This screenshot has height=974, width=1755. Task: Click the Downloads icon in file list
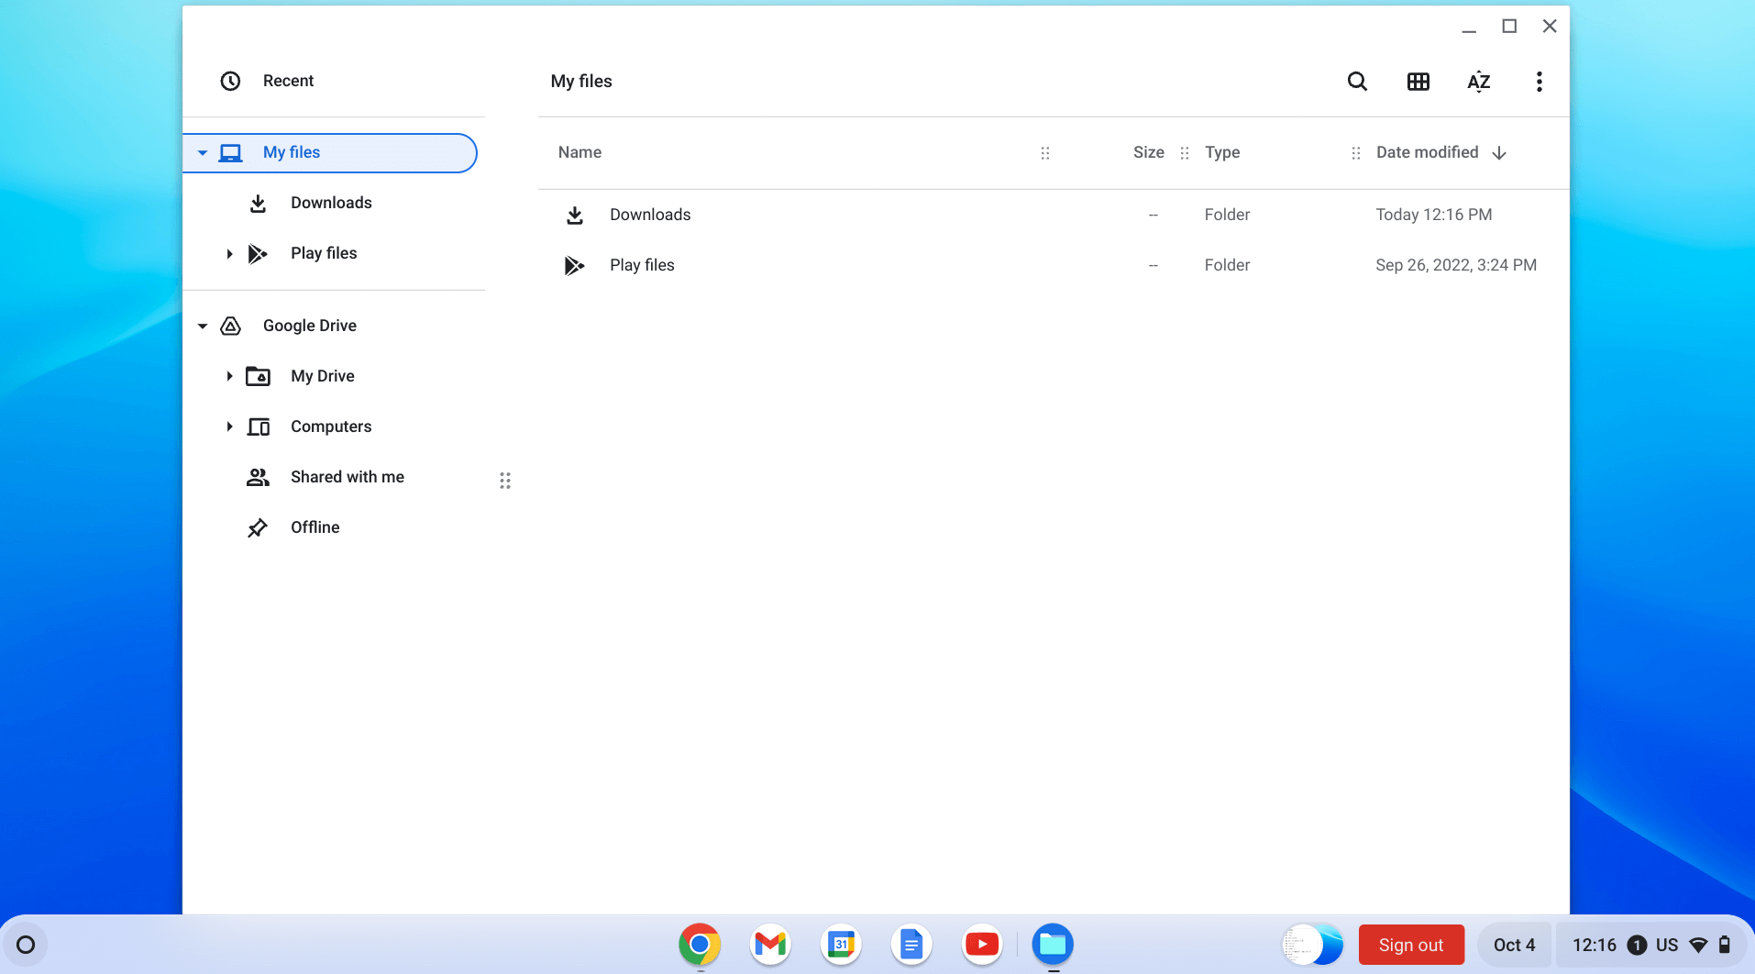pyautogui.click(x=575, y=215)
